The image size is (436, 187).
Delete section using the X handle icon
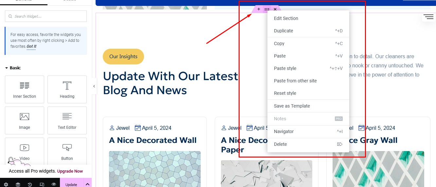point(275,9)
